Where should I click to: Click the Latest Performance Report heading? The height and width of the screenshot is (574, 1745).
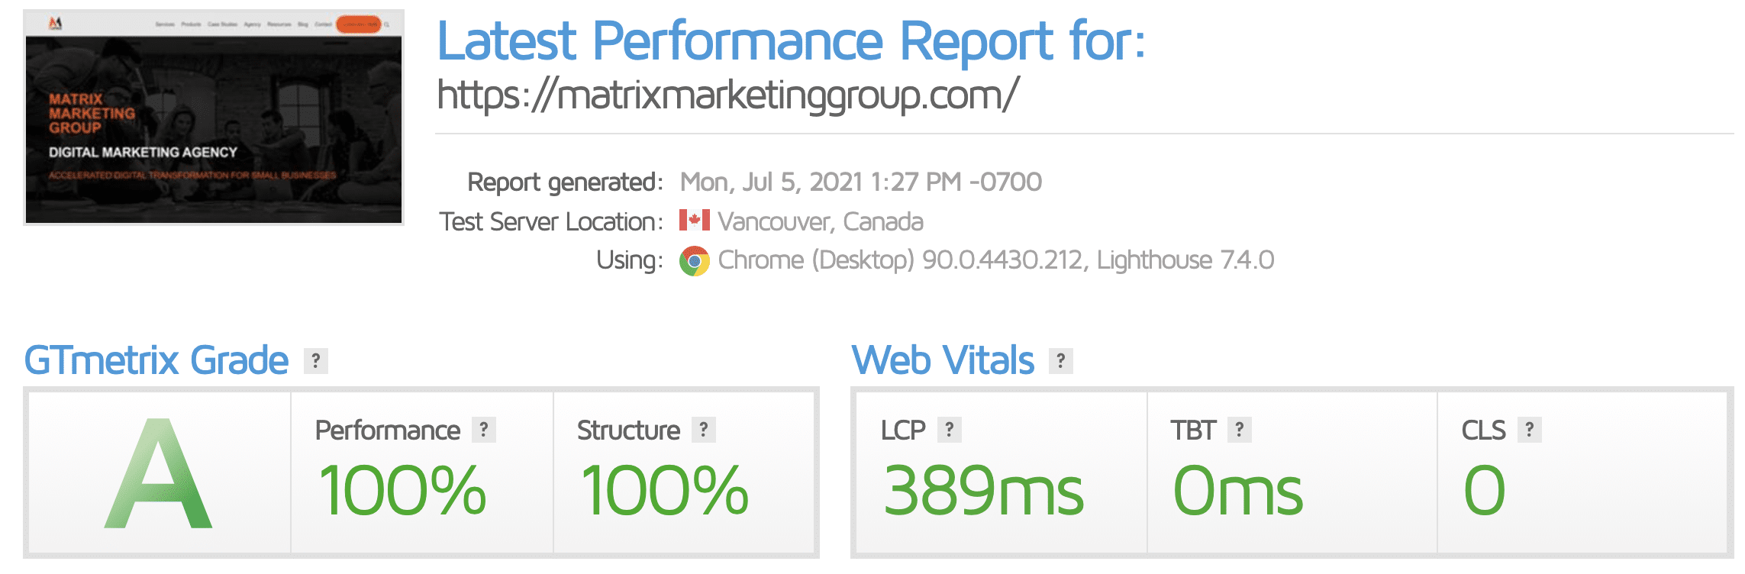point(791,41)
